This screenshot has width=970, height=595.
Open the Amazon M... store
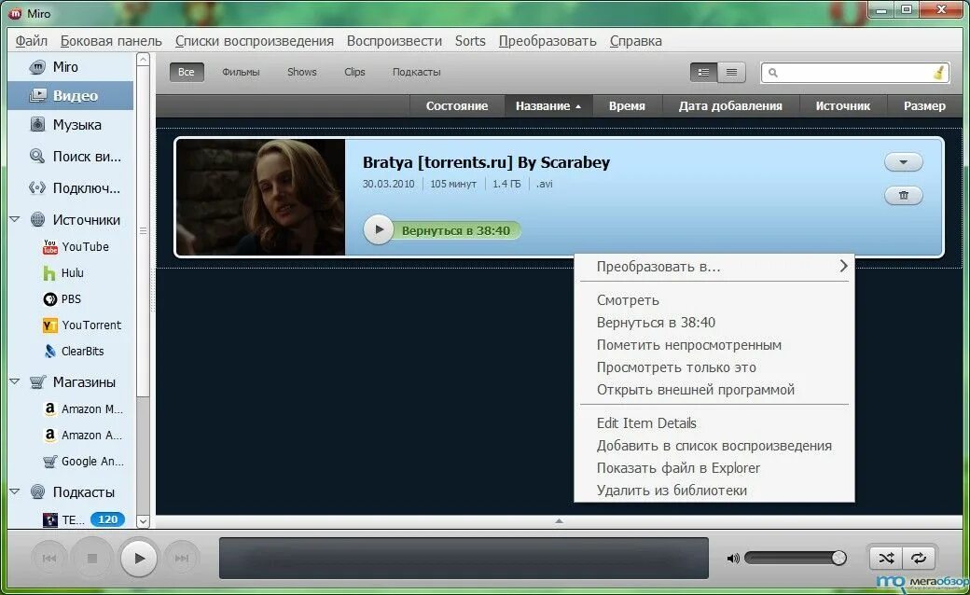[x=84, y=408]
